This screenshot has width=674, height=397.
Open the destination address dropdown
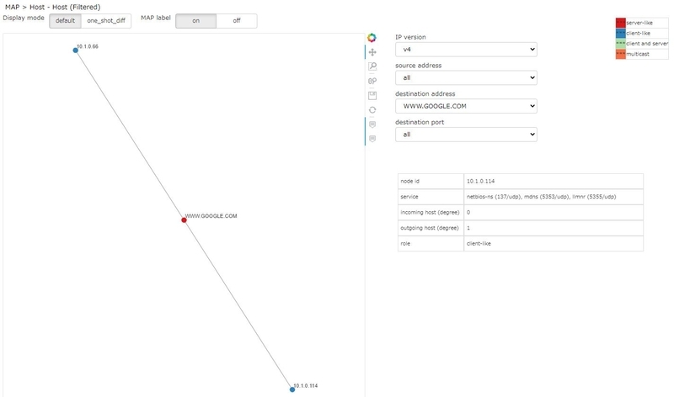coord(466,106)
